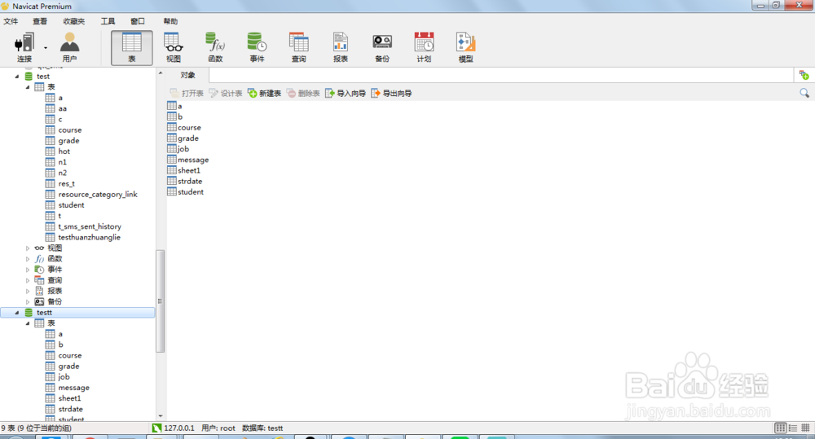Click the tree scrollbar down arrow

(160, 416)
